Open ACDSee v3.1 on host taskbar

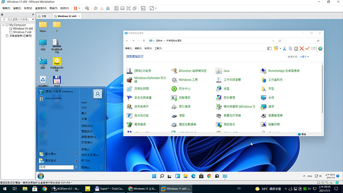click(x=66, y=189)
